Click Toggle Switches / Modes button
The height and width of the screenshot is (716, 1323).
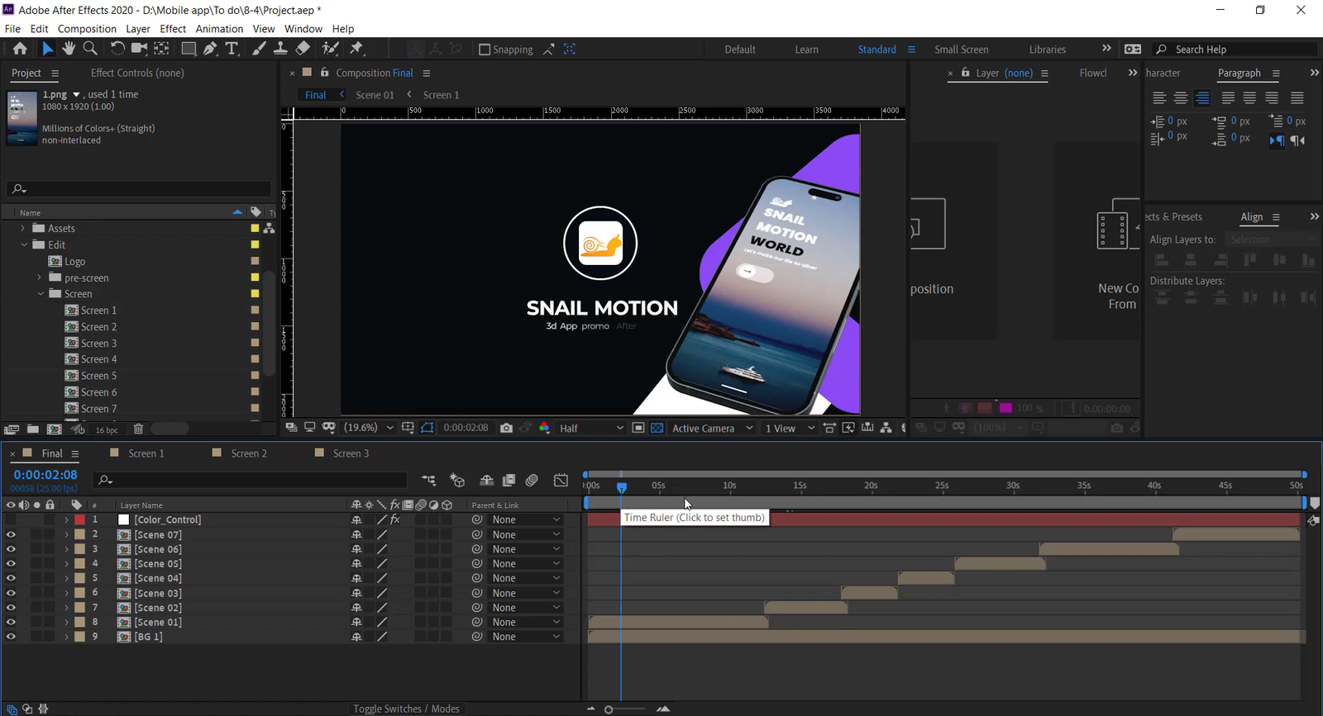(x=406, y=709)
